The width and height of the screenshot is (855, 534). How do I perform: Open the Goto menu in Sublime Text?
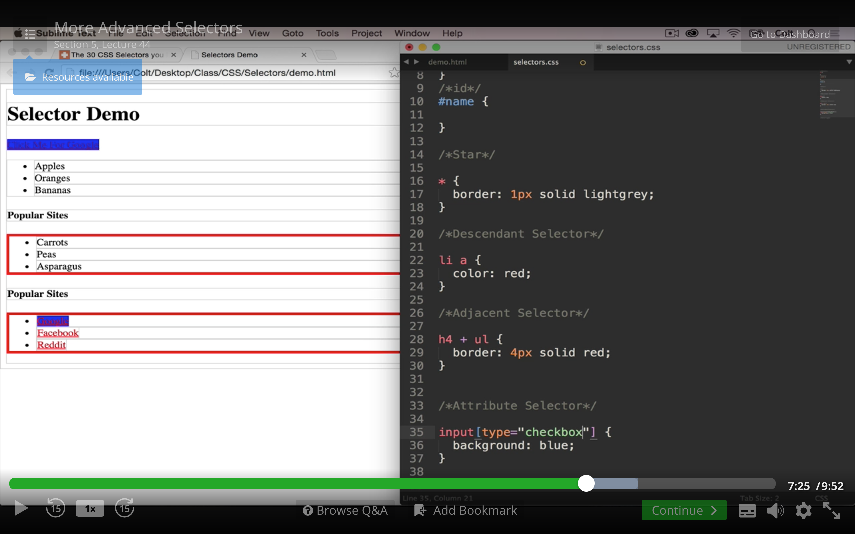(x=293, y=33)
